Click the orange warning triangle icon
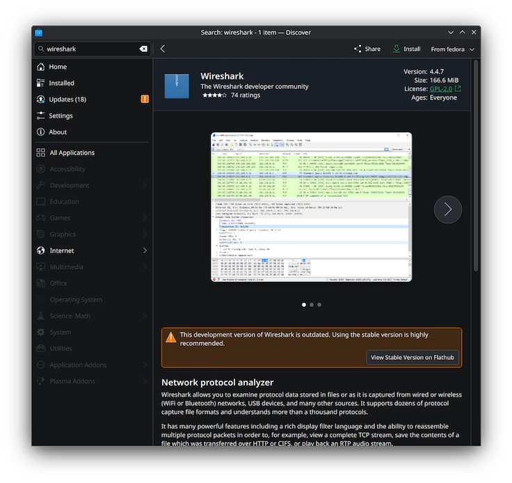Viewport: 512px width, 483px height. tap(170, 338)
